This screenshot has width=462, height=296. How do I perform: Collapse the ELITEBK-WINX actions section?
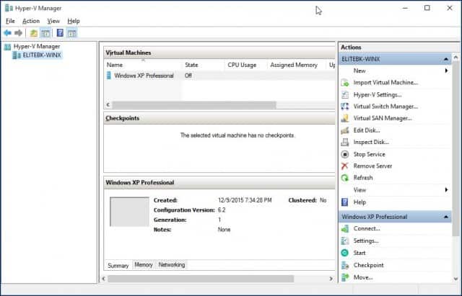pos(446,59)
